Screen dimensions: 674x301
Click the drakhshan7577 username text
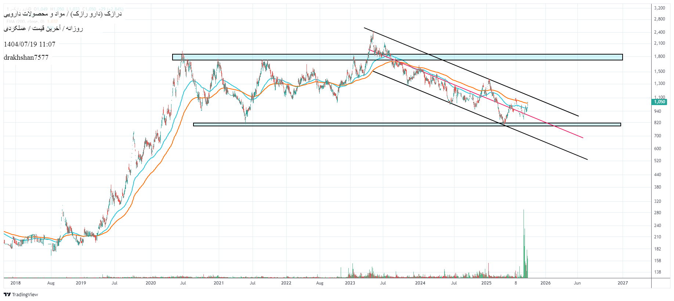click(x=26, y=57)
